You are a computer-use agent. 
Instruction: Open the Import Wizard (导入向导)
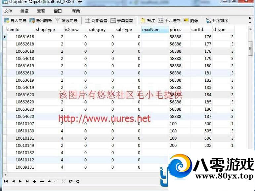[15, 20]
